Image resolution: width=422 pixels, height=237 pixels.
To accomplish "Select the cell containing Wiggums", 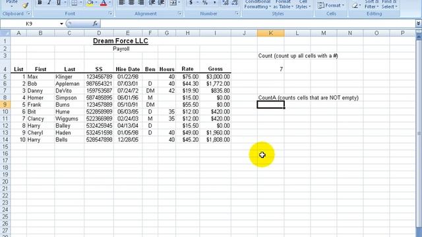I will coord(69,118).
